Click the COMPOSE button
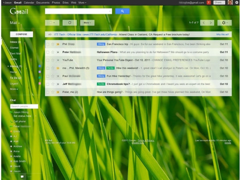The height and width of the screenshot is (180, 240). (22, 34)
